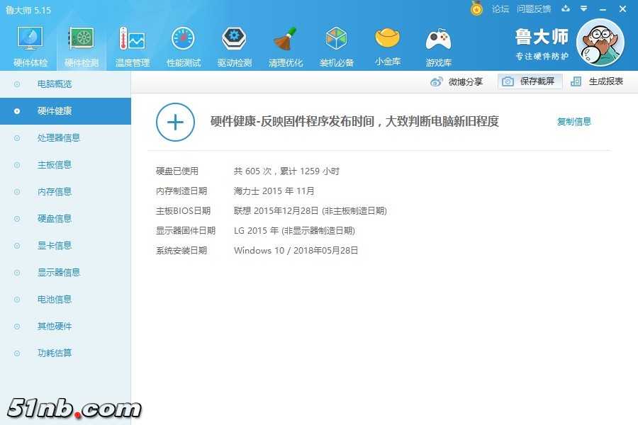Open the main menu dropdown arrow in title bar

click(583, 8)
